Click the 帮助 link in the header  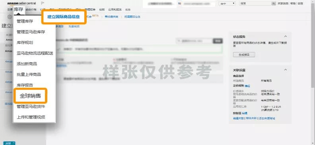point(293,4)
